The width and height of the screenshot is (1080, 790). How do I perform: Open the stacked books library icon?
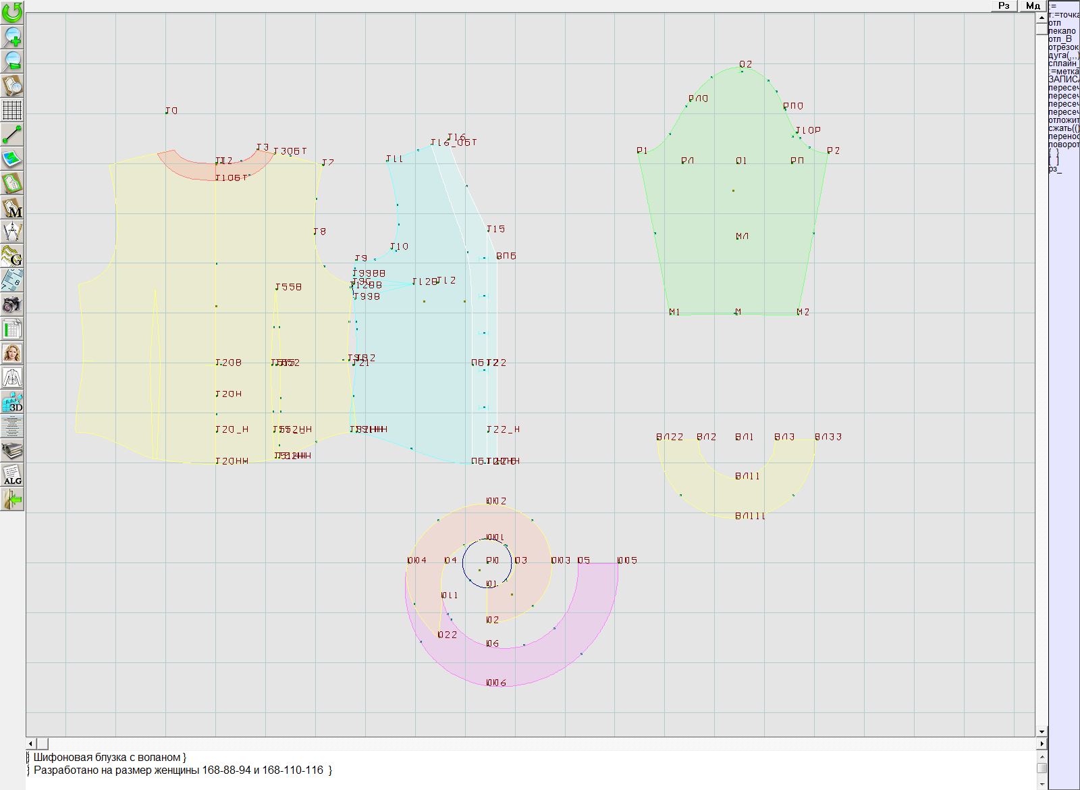(x=12, y=450)
